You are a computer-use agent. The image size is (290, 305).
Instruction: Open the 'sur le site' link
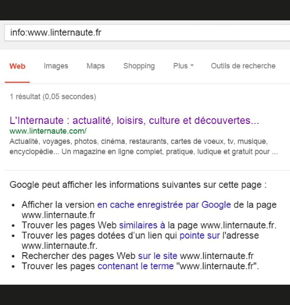[x=158, y=256]
